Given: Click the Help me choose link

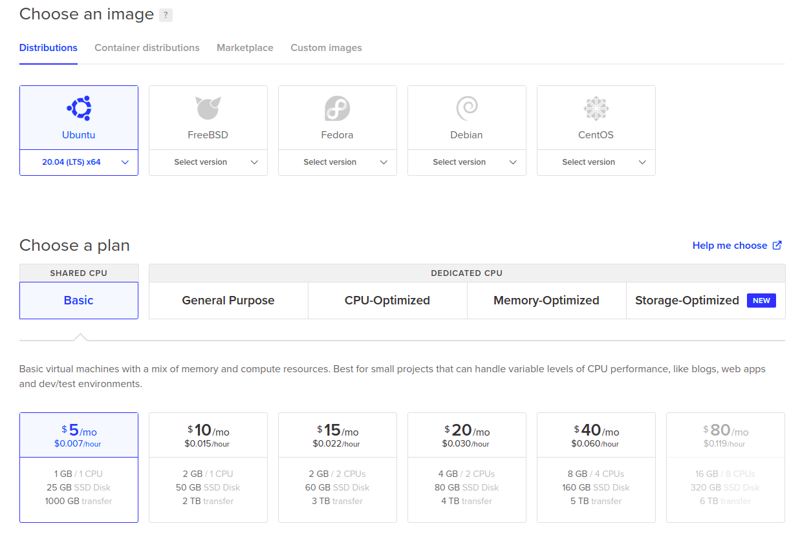Looking at the screenshot, I should click(x=730, y=246).
